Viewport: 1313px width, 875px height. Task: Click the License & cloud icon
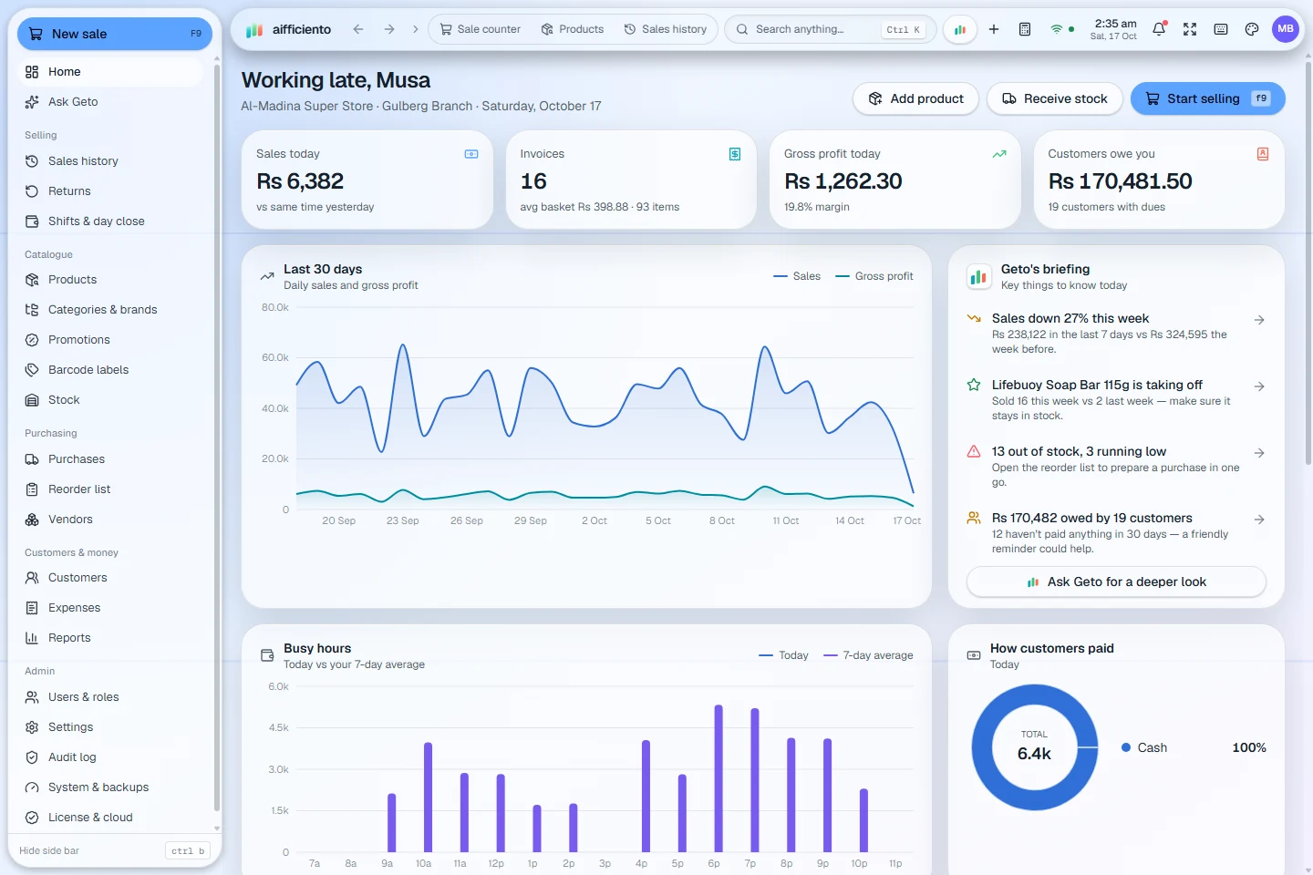(x=32, y=818)
